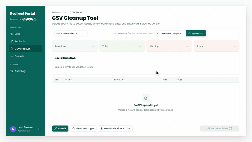The width and height of the screenshot is (252, 142).
Task: Open the Sites page
Action: pos(26,34)
